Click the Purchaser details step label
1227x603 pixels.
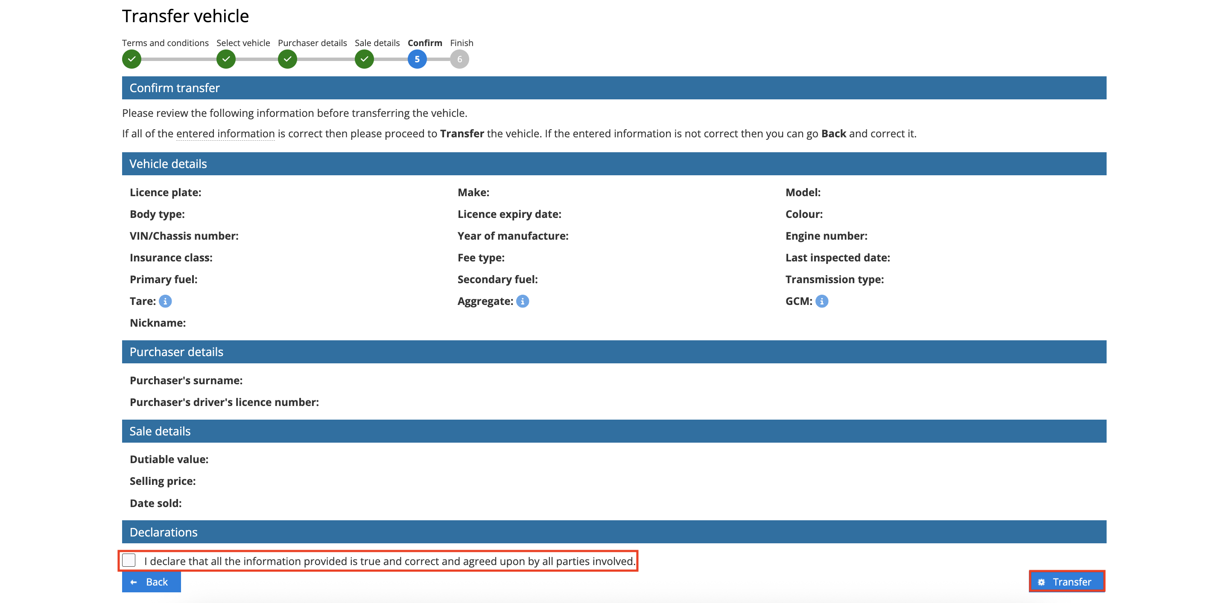(312, 43)
